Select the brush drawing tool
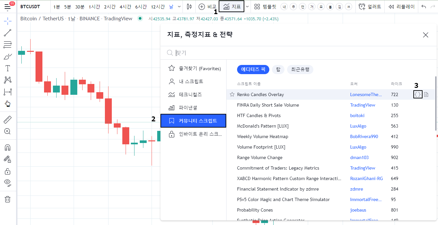438x225 pixels. click(8, 56)
